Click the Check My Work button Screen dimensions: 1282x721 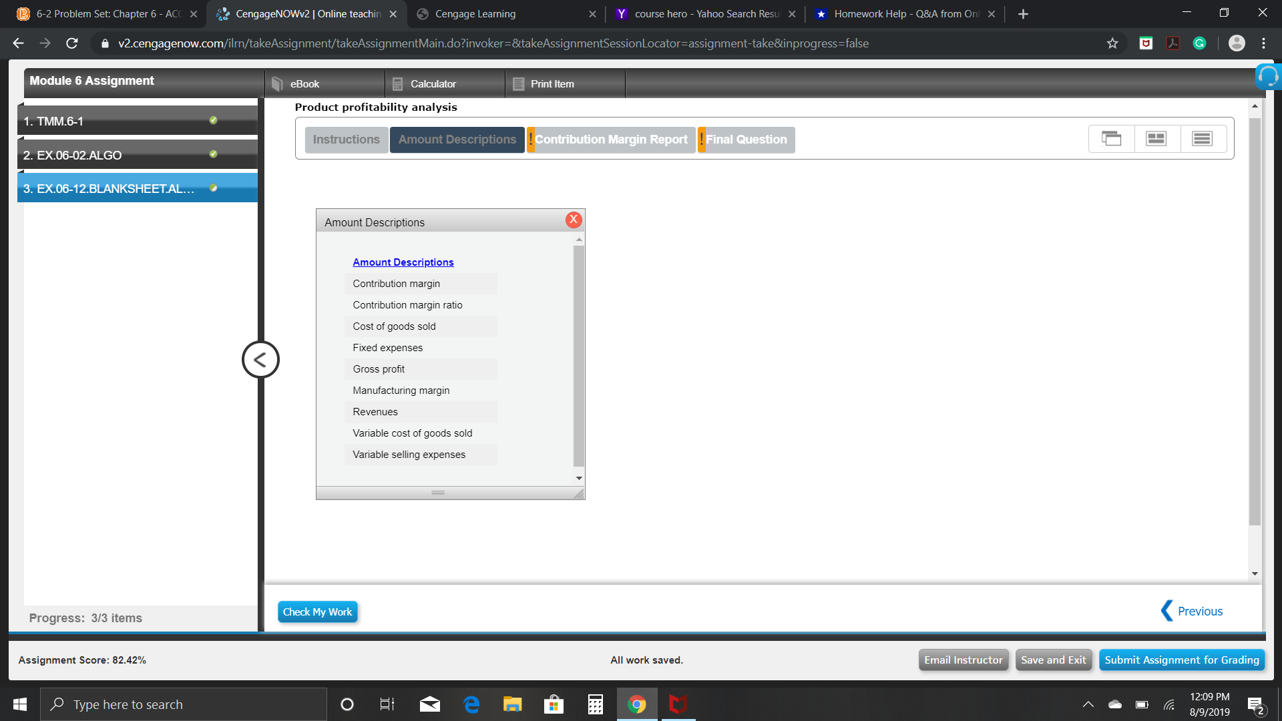point(317,612)
